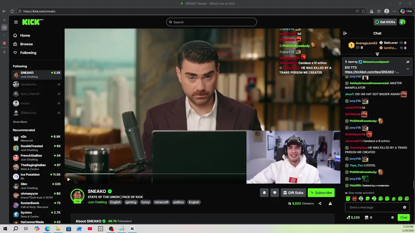Image resolution: width=415 pixels, height=233 pixels.
Task: Click the browser back arrow
Action: pyautogui.click(x=4, y=11)
